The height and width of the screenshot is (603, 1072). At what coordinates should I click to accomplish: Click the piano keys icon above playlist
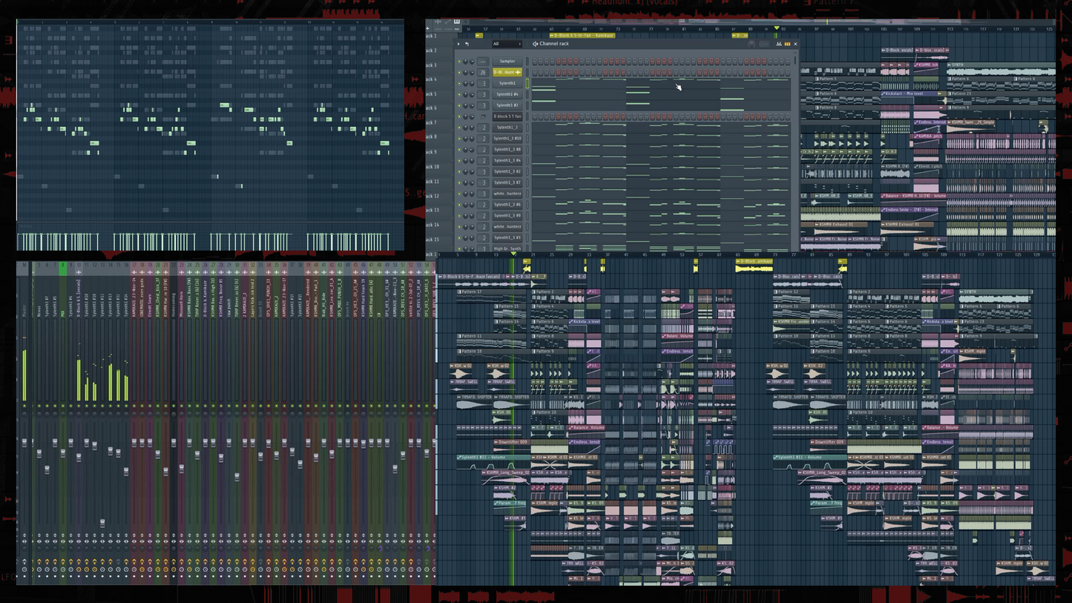[x=457, y=22]
